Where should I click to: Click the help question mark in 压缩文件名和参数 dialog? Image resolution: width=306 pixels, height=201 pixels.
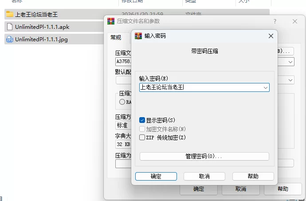[x=275, y=21]
